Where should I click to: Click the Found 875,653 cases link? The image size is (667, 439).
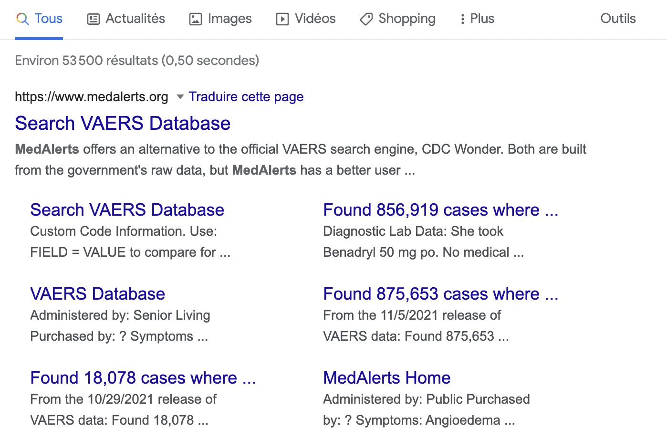pyautogui.click(x=440, y=294)
